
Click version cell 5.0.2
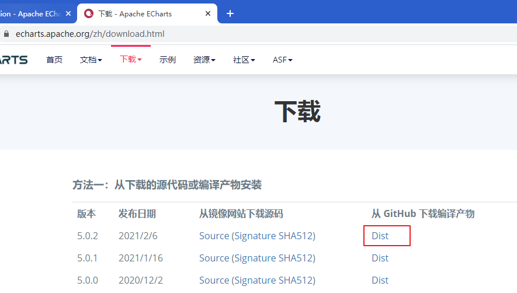88,236
